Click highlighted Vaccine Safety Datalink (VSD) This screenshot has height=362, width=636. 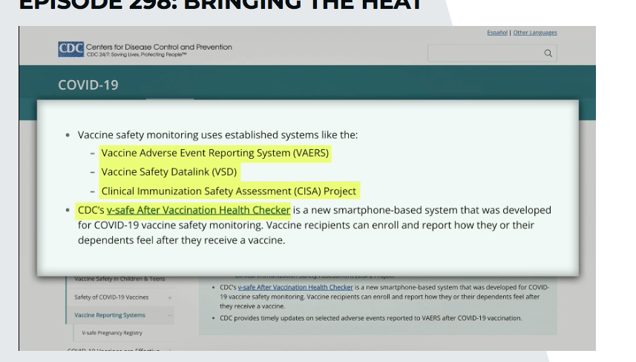[x=168, y=172]
